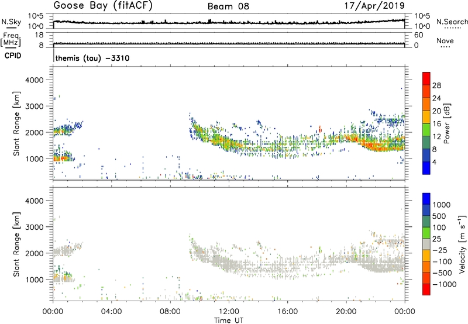Viewport: 468px width, 324px height.
Task: Click the '04:00' time axis label
Action: click(111, 312)
